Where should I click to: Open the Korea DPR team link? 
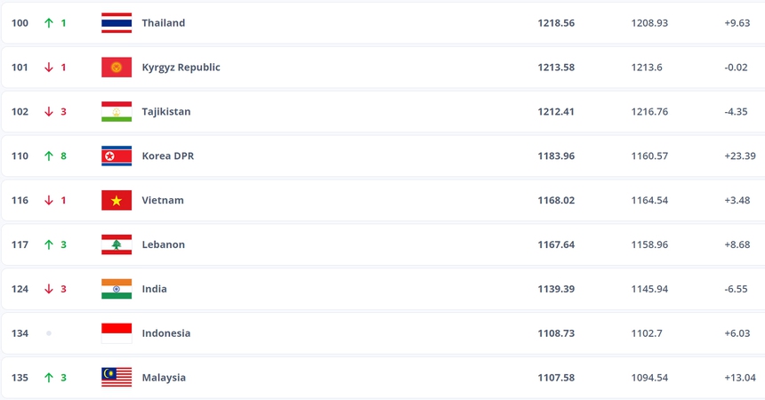[x=167, y=156]
